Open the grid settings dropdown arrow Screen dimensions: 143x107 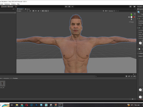click(x=48, y=11)
